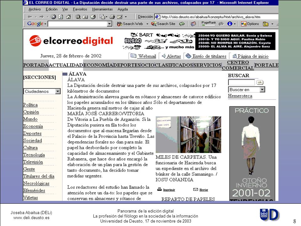
Task: Go forward with the browser Forward arrow
Action: (41, 17)
